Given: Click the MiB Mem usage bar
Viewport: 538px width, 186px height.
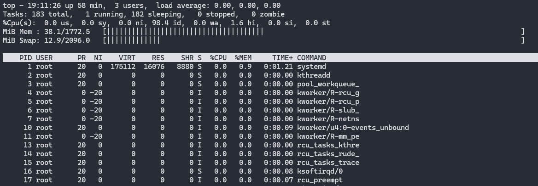Looking at the screenshot, I should (184, 32).
